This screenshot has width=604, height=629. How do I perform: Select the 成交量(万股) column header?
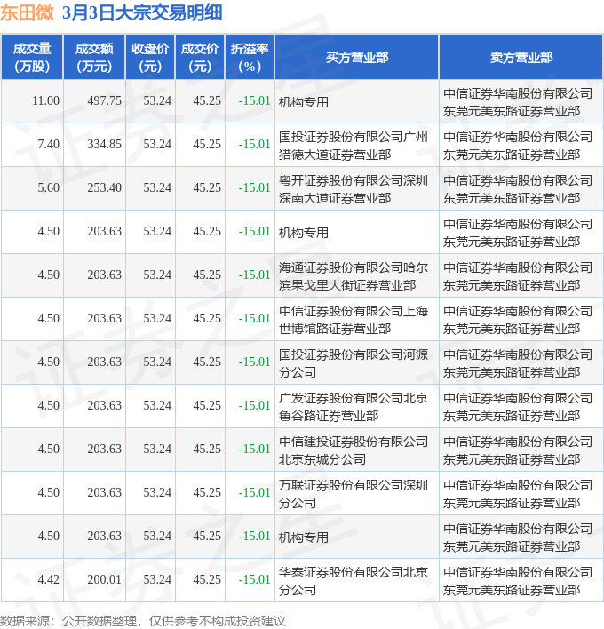coord(32,58)
